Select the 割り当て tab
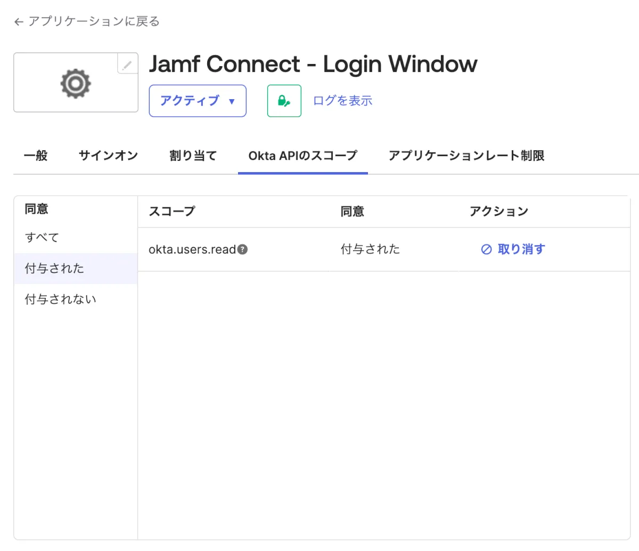639x551 pixels. tap(193, 156)
